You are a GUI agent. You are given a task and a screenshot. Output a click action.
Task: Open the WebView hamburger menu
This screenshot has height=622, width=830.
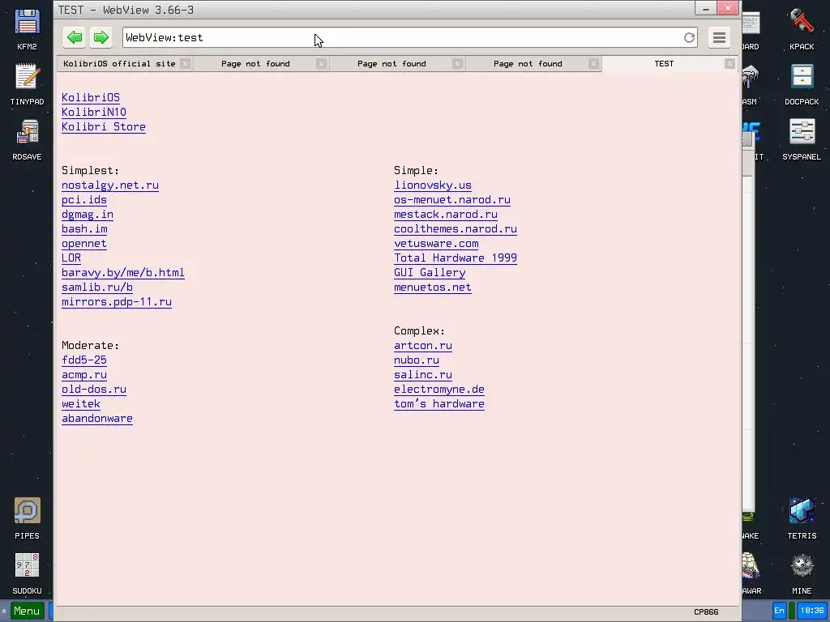719,37
